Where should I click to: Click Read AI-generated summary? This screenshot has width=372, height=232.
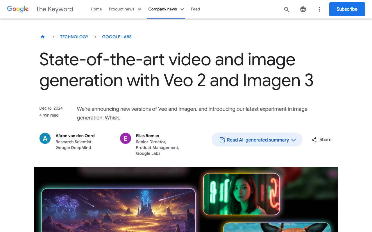[x=258, y=140]
